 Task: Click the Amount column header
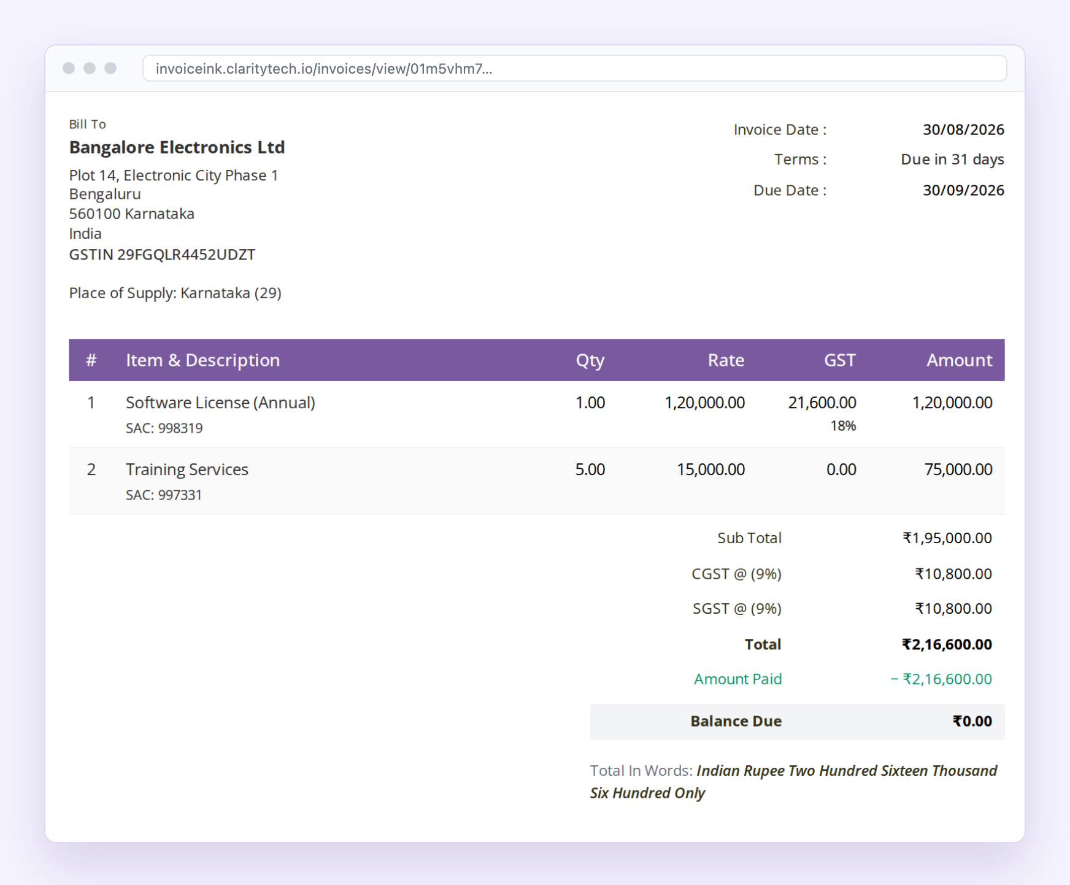(x=959, y=360)
